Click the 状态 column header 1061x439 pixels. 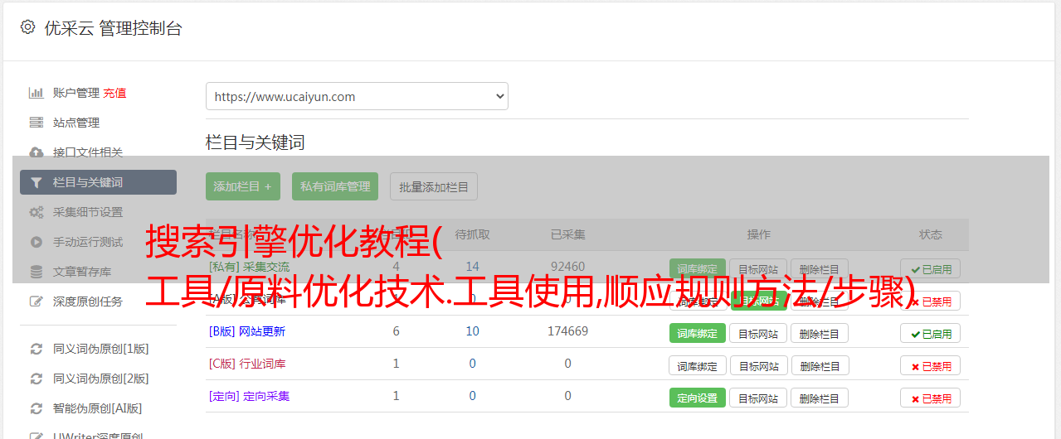(930, 234)
